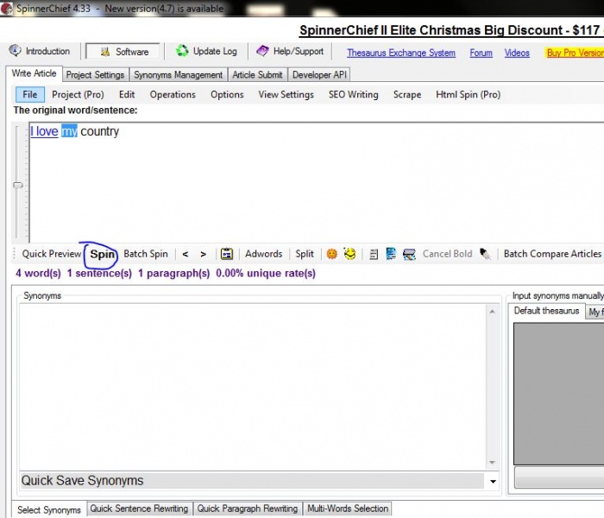Click Synonyms list scrollbar down arrow
604x518 pixels.
tap(493, 463)
